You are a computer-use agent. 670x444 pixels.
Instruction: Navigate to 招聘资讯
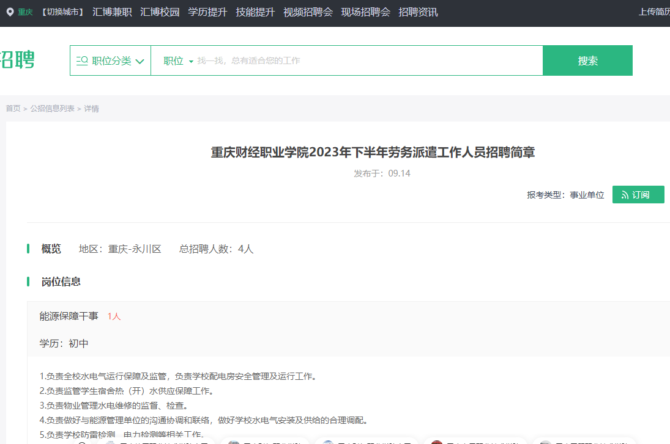[x=419, y=12]
